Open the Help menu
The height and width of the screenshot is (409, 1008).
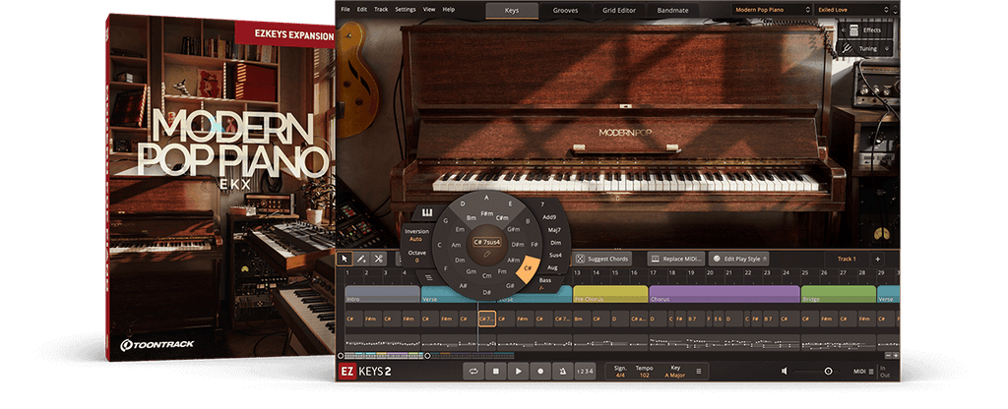[449, 10]
